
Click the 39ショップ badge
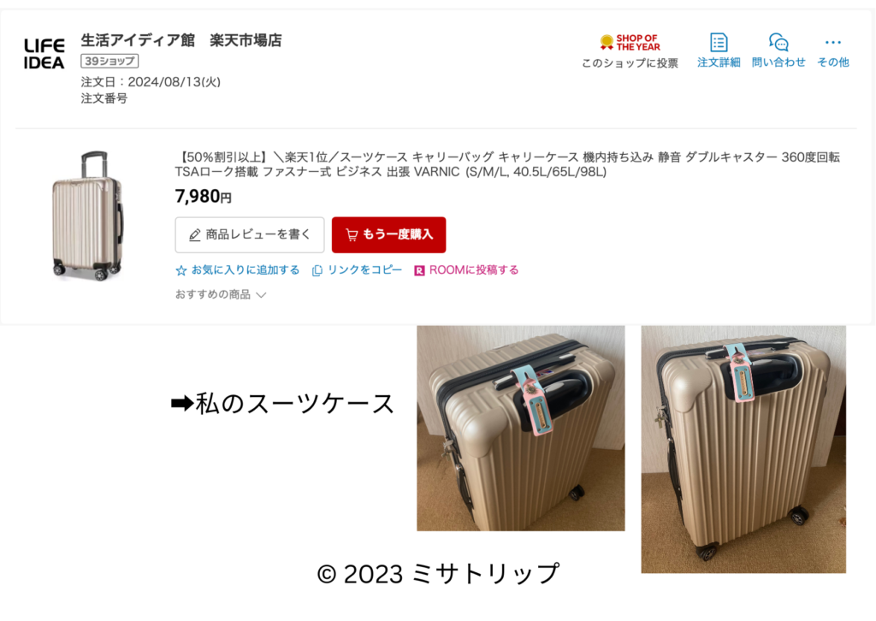click(x=109, y=61)
